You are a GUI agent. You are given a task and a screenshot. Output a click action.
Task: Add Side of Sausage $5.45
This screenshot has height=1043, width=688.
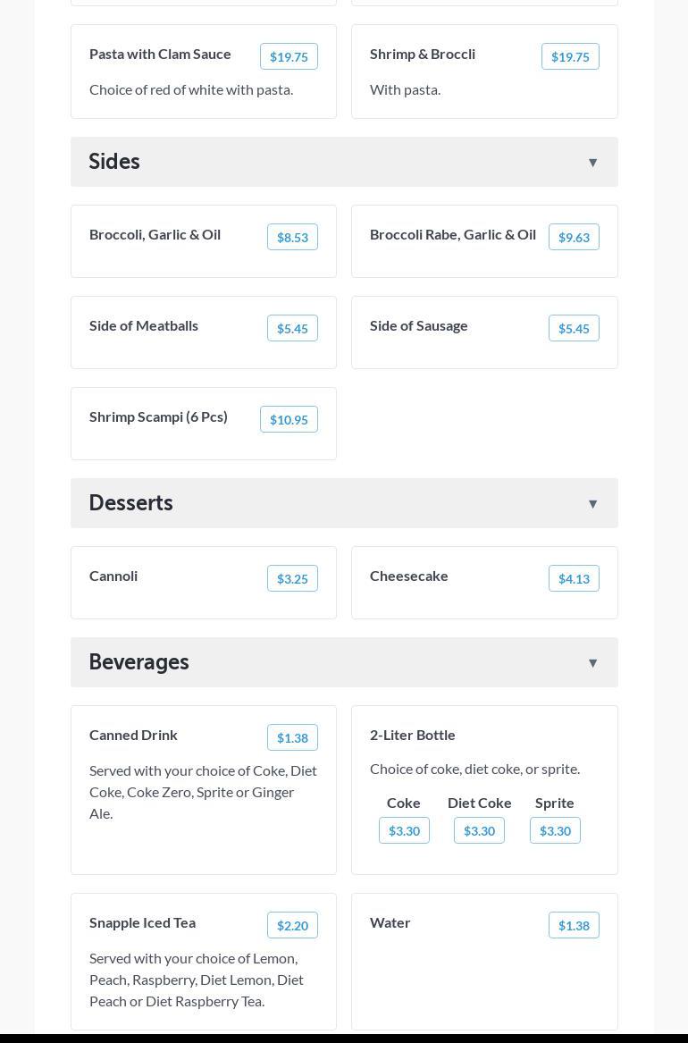pyautogui.click(x=574, y=328)
